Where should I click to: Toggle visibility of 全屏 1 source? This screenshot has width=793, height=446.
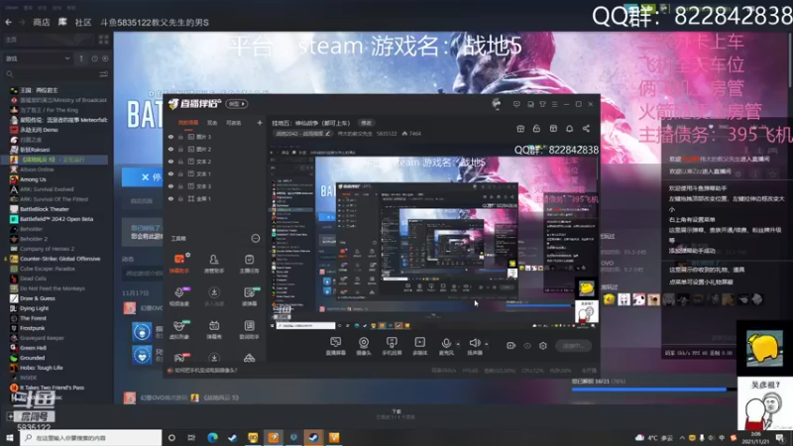[170, 199]
